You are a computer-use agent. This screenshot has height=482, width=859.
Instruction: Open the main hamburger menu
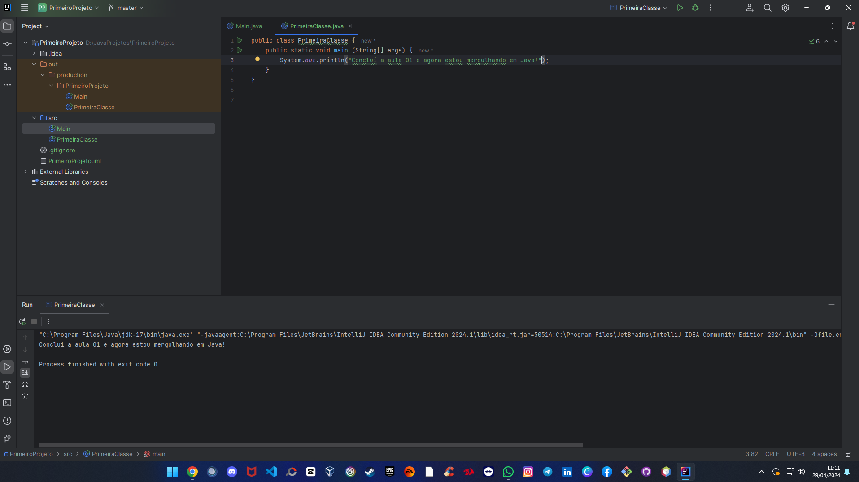pyautogui.click(x=25, y=8)
